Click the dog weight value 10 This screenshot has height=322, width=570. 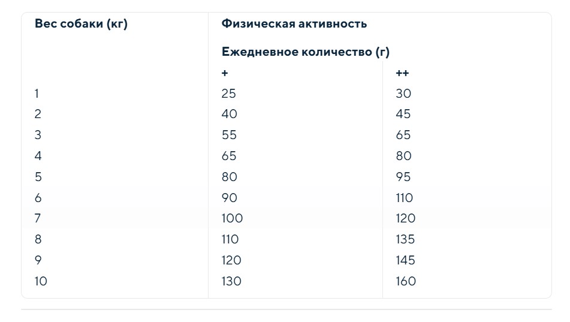pos(41,281)
